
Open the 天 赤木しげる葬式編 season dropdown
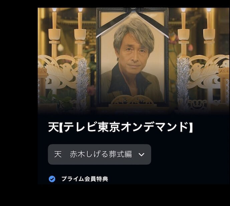click(x=99, y=154)
